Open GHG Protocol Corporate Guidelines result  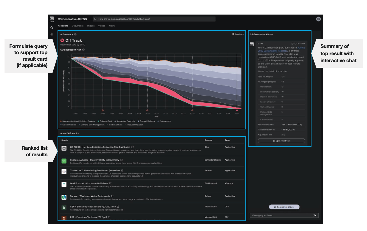pos(89,183)
